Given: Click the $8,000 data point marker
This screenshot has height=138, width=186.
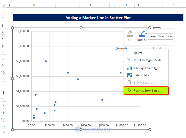Looking at the screenshot, I should [46, 61].
